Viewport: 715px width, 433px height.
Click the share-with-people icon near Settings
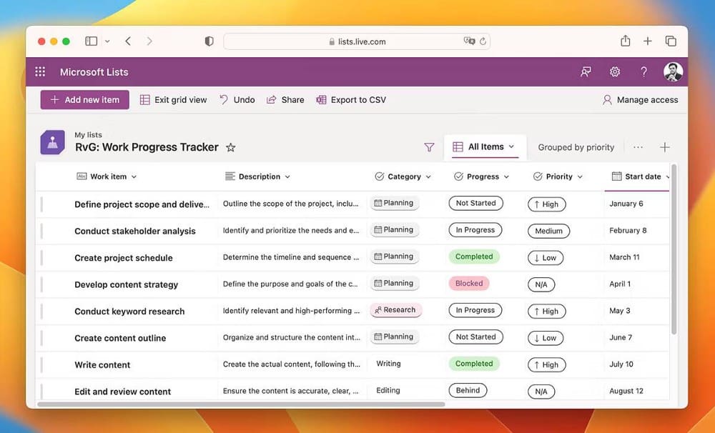[x=586, y=72]
